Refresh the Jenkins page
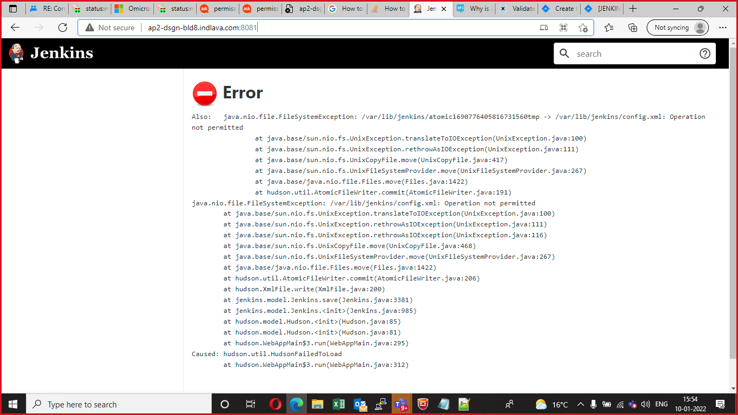 pyautogui.click(x=63, y=28)
